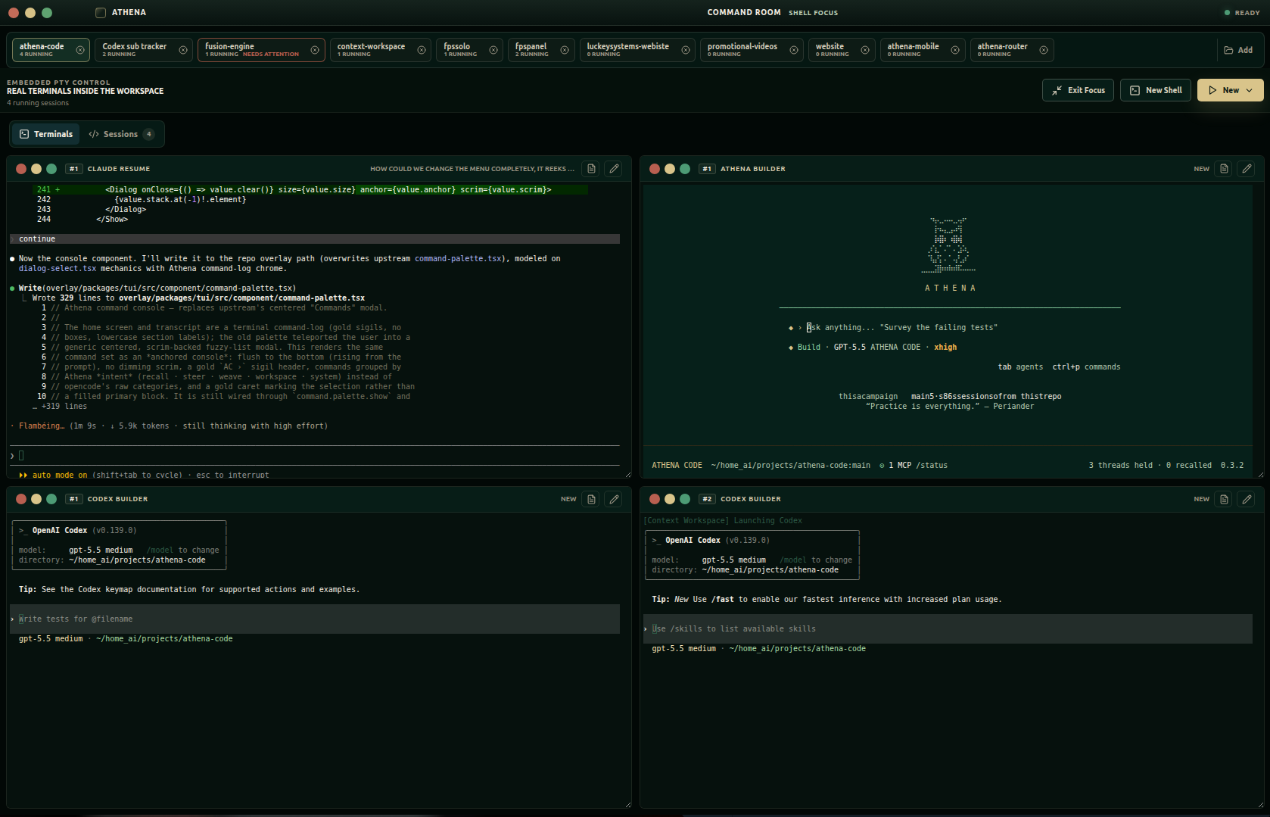Click the pencil edit icon in Claude Resume panel
Image resolution: width=1270 pixels, height=817 pixels.
pyautogui.click(x=615, y=169)
